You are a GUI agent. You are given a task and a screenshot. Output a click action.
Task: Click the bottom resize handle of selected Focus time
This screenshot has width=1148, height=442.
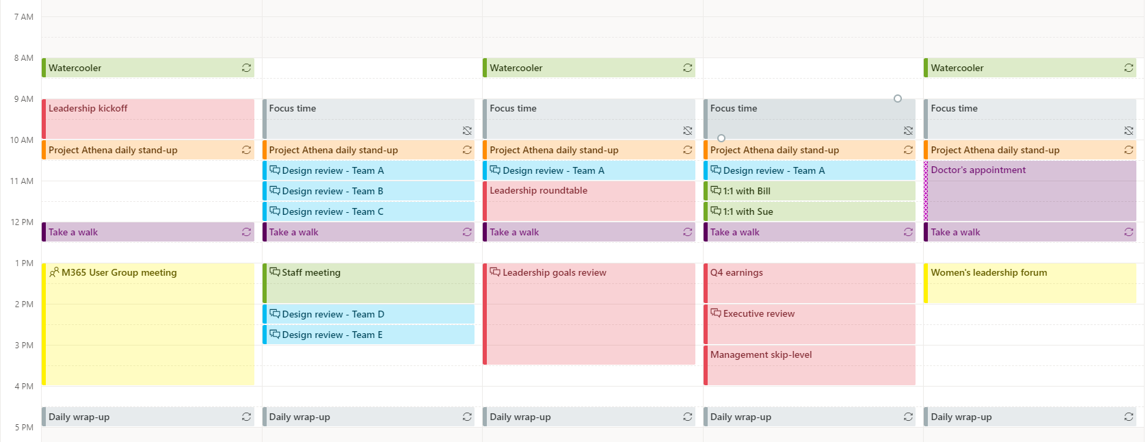pyautogui.click(x=721, y=138)
